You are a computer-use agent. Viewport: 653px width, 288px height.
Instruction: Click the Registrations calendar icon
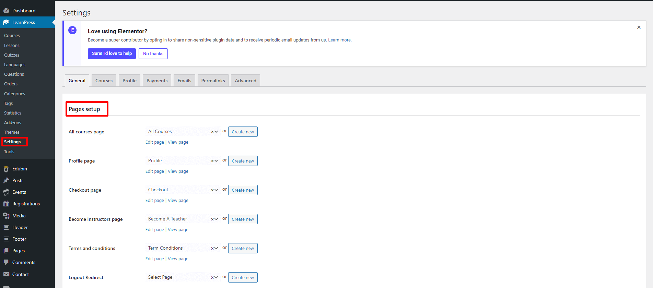(x=6, y=204)
